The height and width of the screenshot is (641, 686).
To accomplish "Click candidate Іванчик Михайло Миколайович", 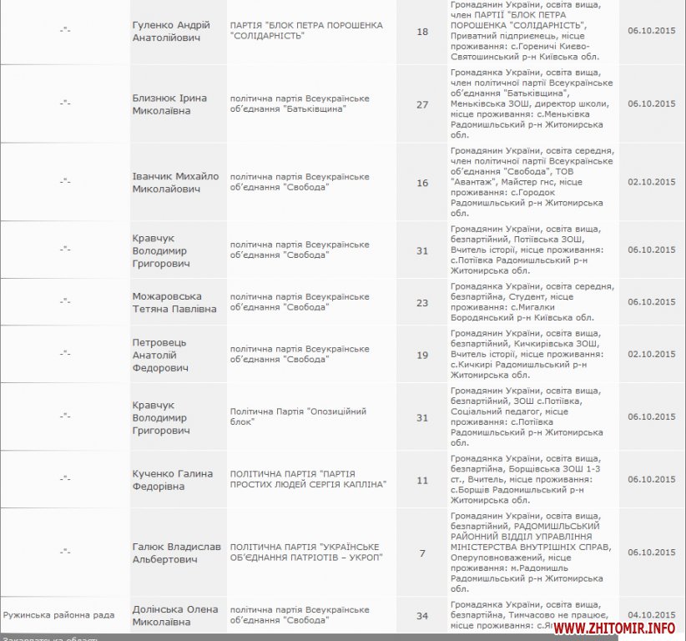I will point(175,182).
